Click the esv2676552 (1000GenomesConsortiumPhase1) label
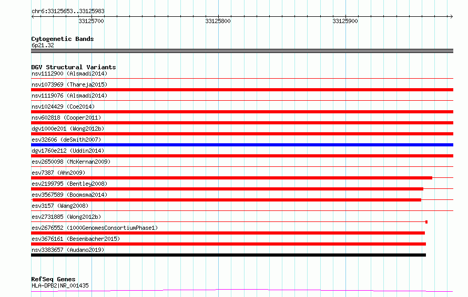 [x=95, y=228]
